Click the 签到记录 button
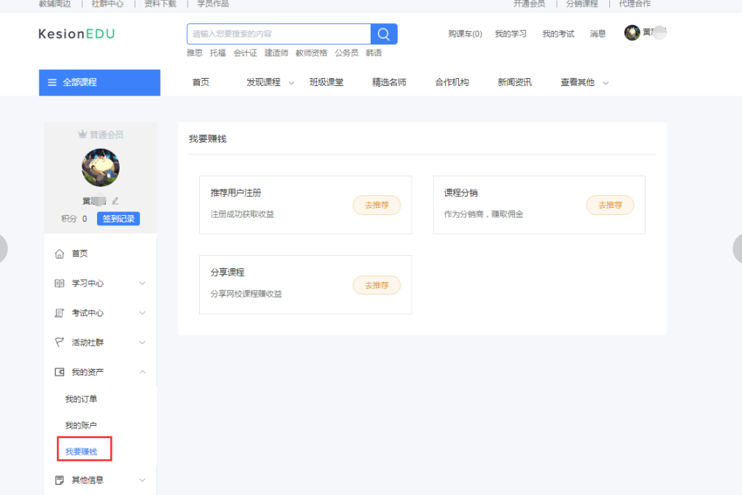 118,219
